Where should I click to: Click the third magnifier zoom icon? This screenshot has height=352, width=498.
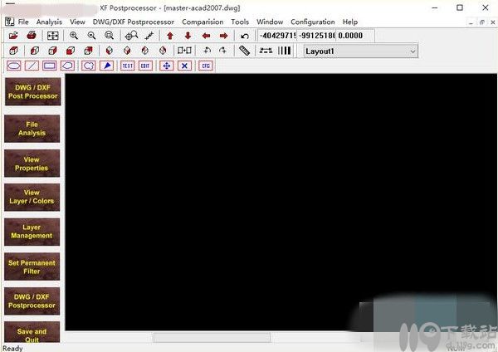pos(110,35)
